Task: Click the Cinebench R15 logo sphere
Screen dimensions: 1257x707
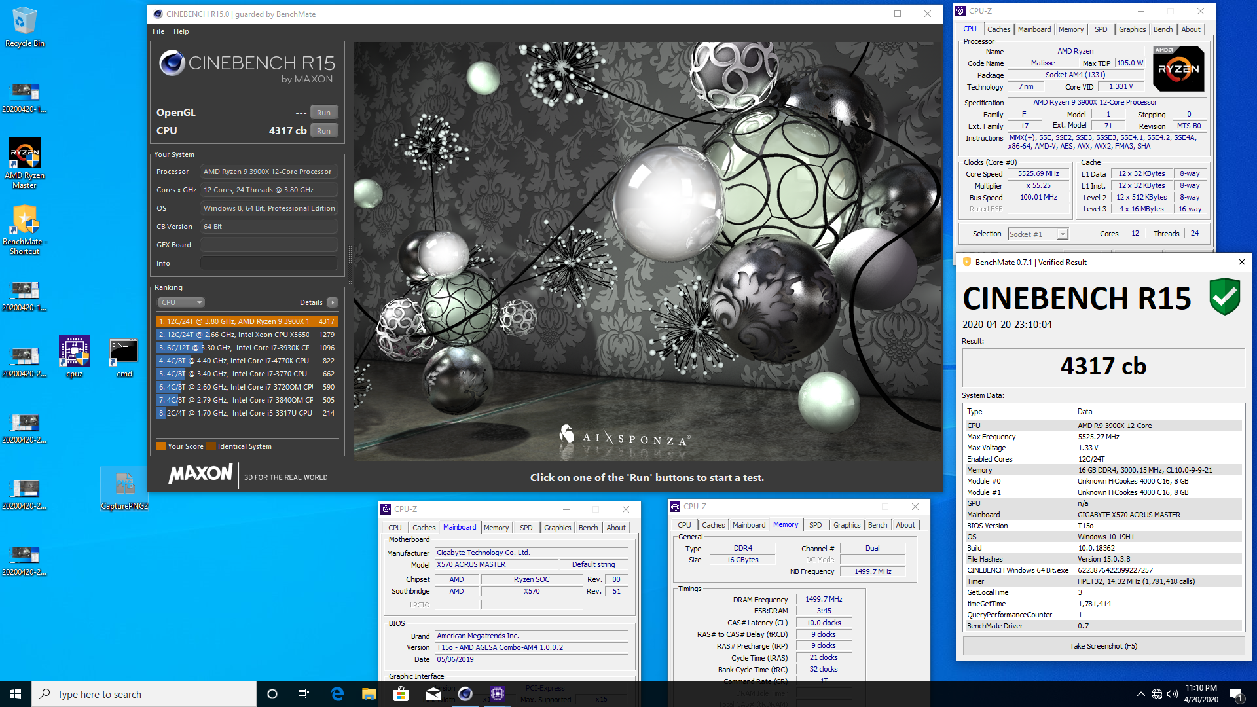Action: coord(172,63)
